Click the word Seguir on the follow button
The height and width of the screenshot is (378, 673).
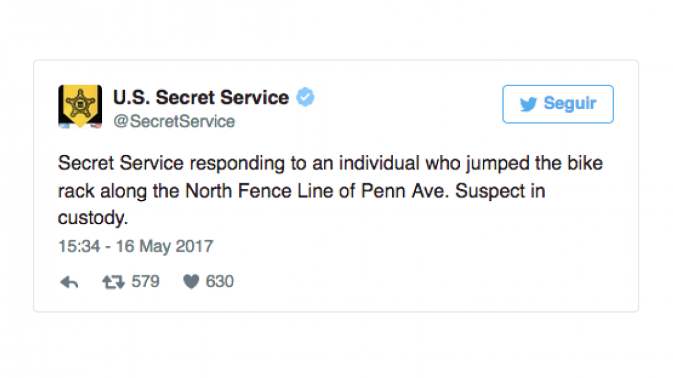pyautogui.click(x=570, y=104)
